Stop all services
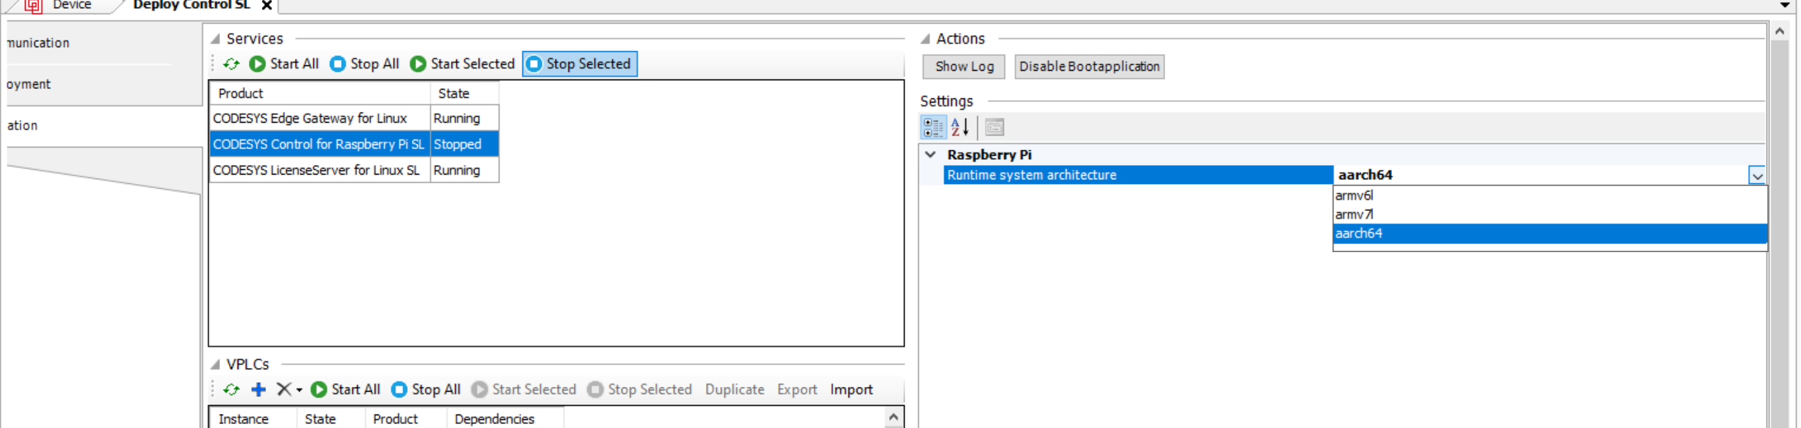This screenshot has height=428, width=1801. tap(365, 64)
